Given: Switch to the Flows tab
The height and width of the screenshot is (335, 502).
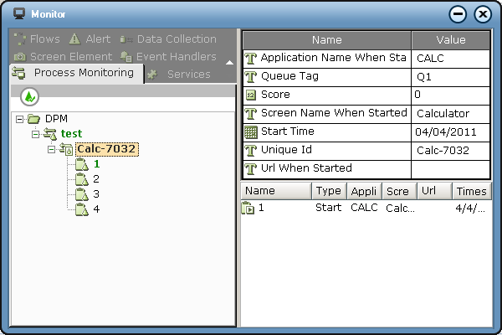Looking at the screenshot, I should pos(38,39).
